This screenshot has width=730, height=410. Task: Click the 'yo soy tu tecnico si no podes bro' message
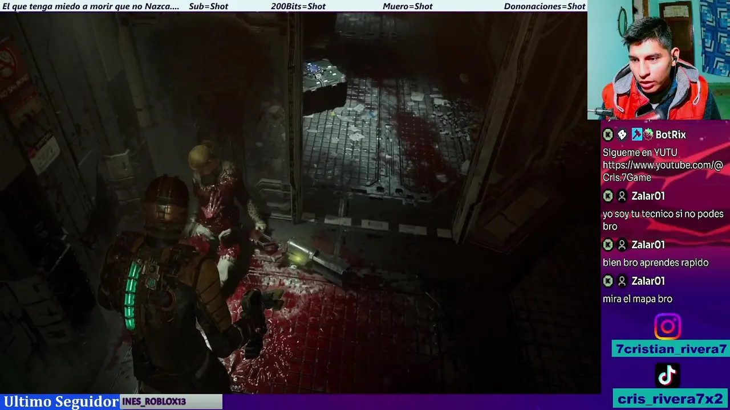click(x=663, y=220)
